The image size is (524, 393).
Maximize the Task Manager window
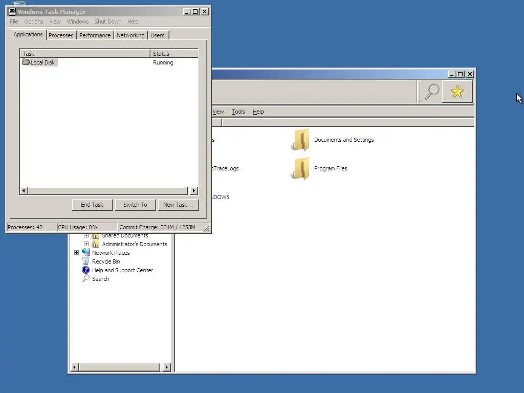tap(195, 12)
